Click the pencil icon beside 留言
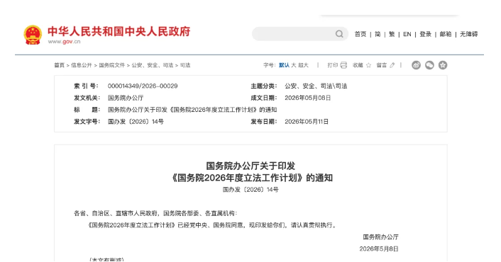Screen dimensions: 501x262 [x=392, y=65]
